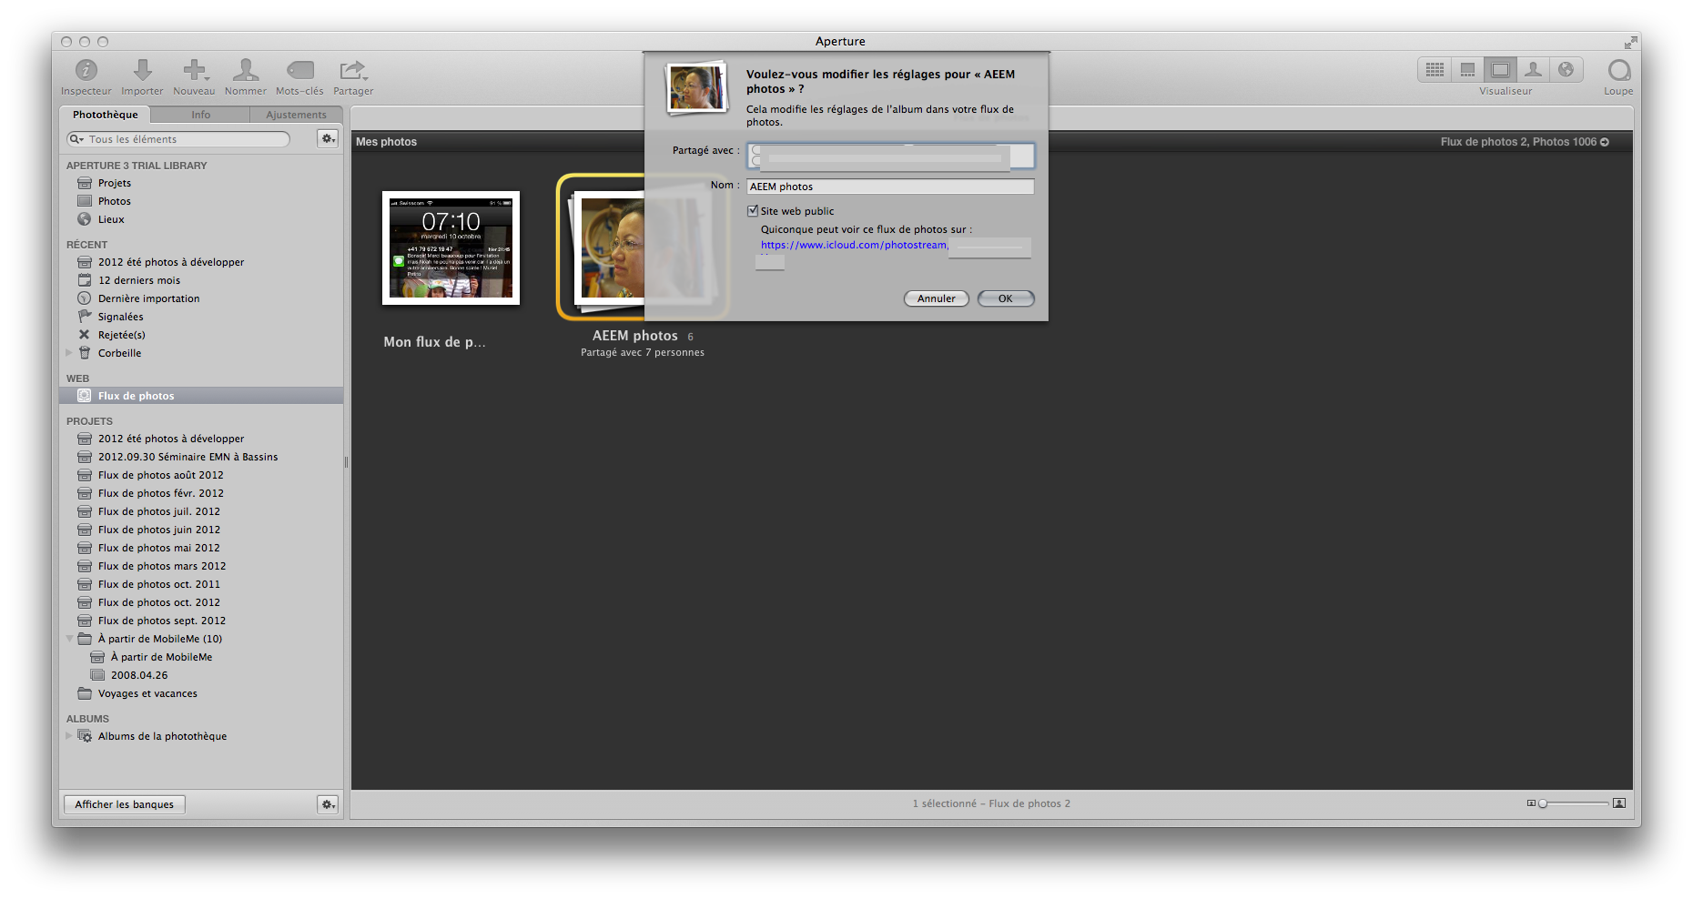Collapse the À partir de MobileMe folder
The image size is (1693, 899).
[70, 639]
